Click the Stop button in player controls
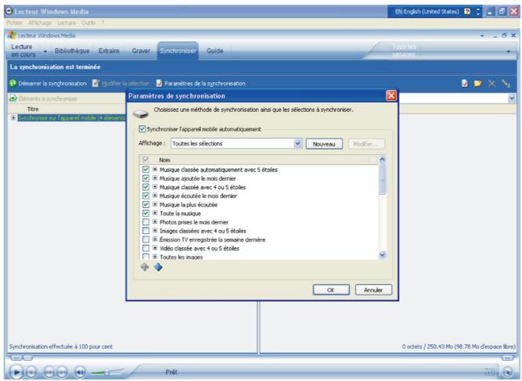The width and height of the screenshot is (522, 381). tap(31, 372)
